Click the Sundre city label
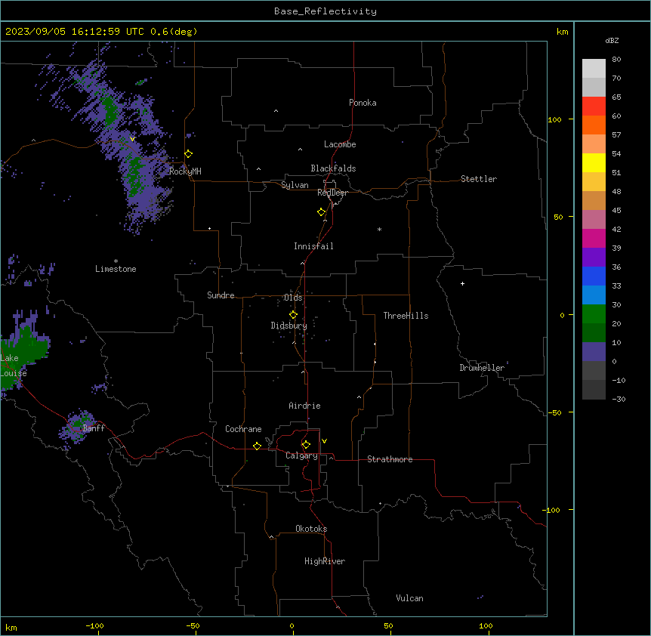Viewport: 651px width, 636px height. (221, 295)
